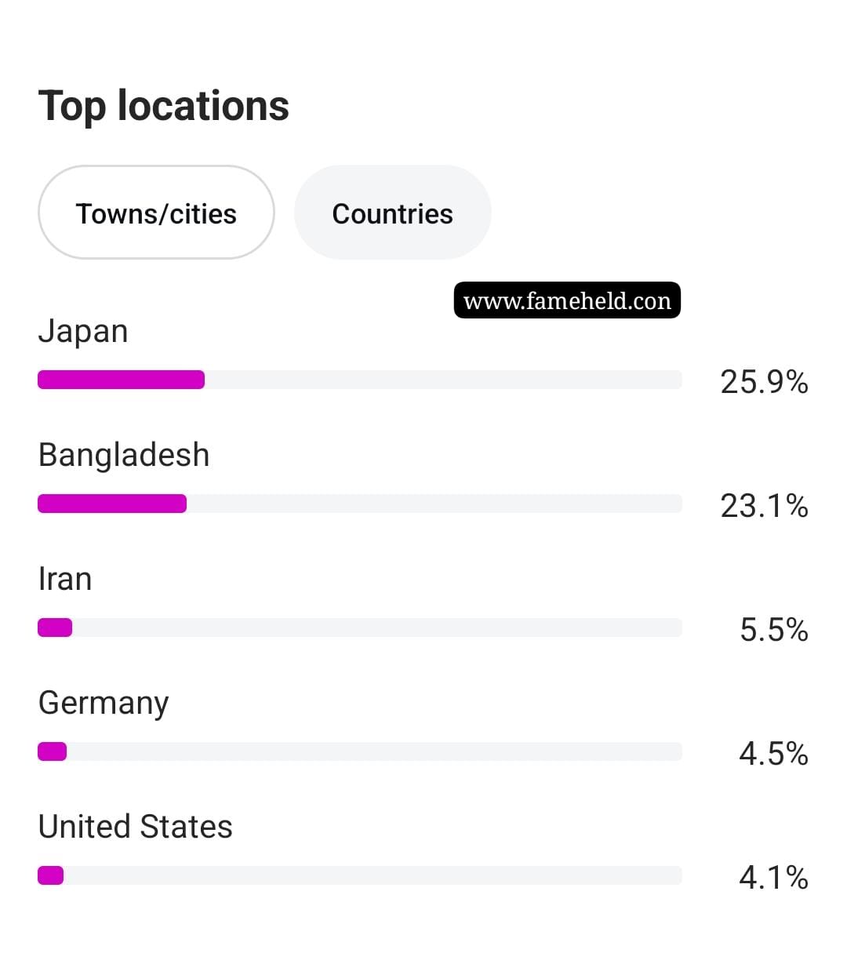Select the Japan country label
Image resolution: width=847 pixels, height=975 pixels.
click(x=83, y=332)
